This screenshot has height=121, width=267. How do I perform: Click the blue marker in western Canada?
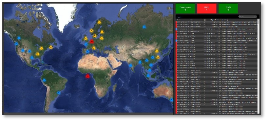(19, 38)
